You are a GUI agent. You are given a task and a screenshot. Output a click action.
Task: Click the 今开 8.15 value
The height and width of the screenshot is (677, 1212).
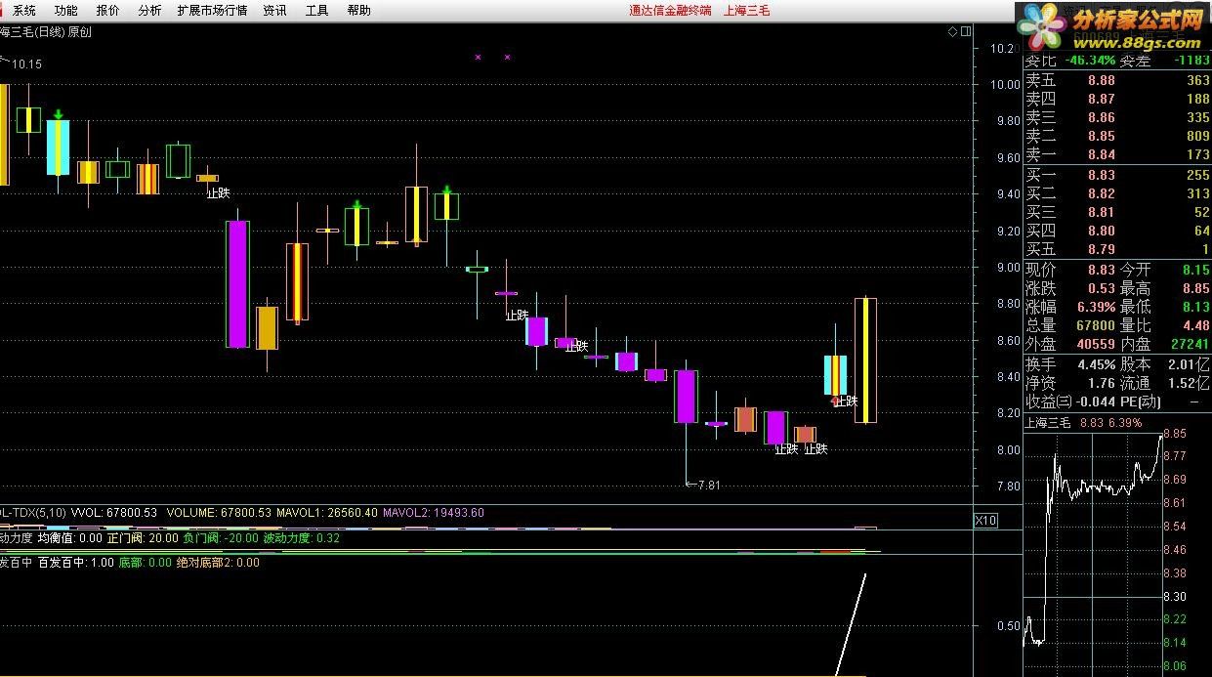[1195, 271]
